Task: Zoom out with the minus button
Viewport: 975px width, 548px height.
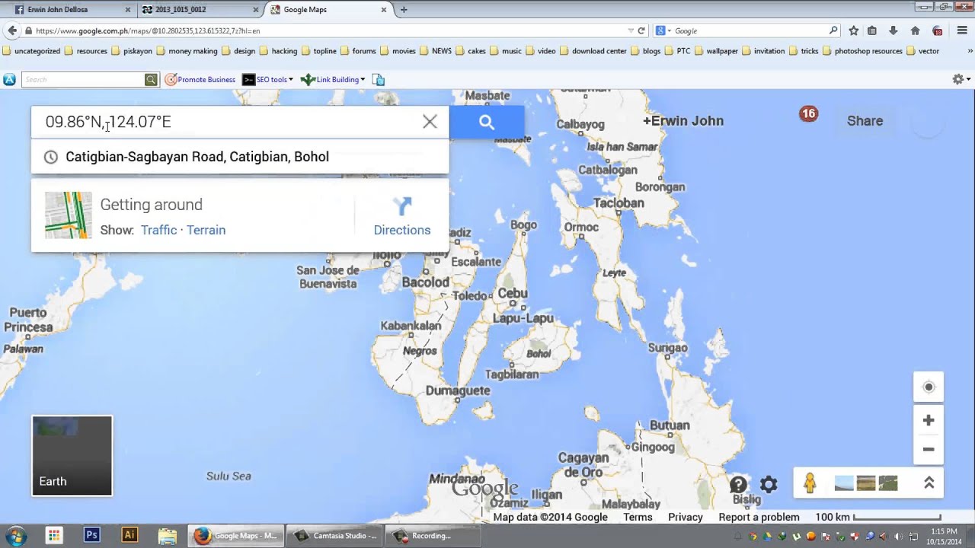Action: coord(929,449)
